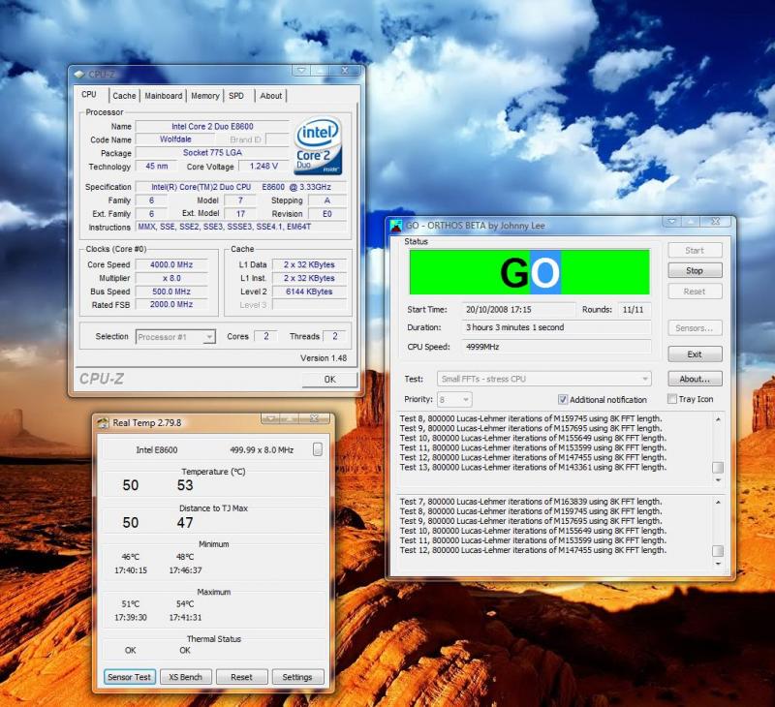Image resolution: width=775 pixels, height=707 pixels.
Task: Click the upper log scroll down arrow
Action: tap(718, 479)
